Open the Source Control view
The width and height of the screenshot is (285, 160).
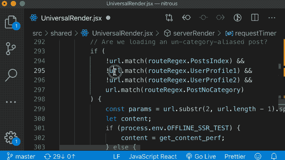pos(11,48)
